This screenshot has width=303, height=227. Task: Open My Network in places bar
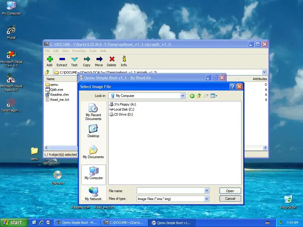pos(93,194)
